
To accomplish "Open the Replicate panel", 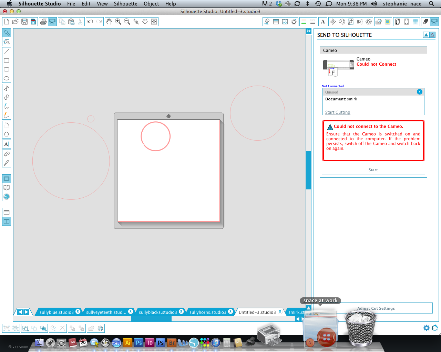I will tap(369, 22).
